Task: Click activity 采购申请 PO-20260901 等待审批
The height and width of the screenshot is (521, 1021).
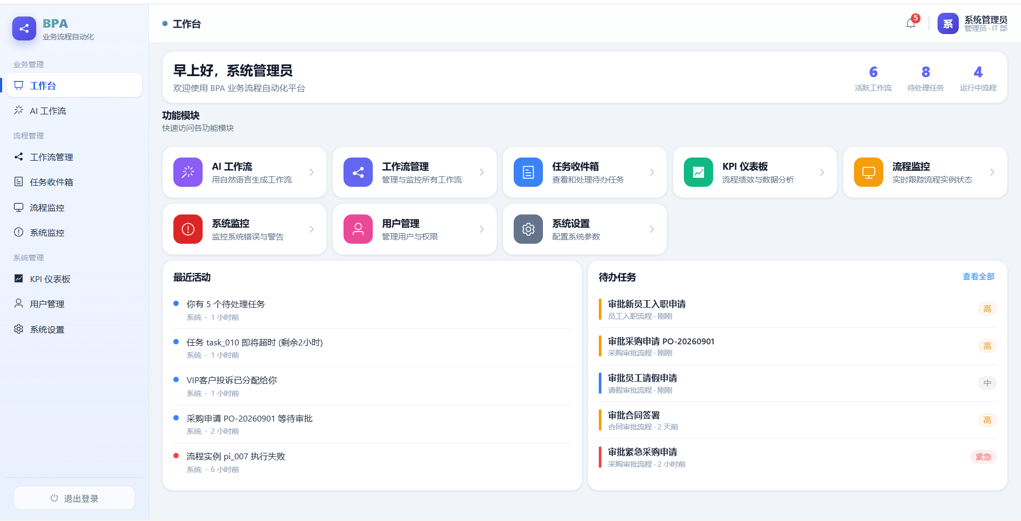Action: [372, 424]
